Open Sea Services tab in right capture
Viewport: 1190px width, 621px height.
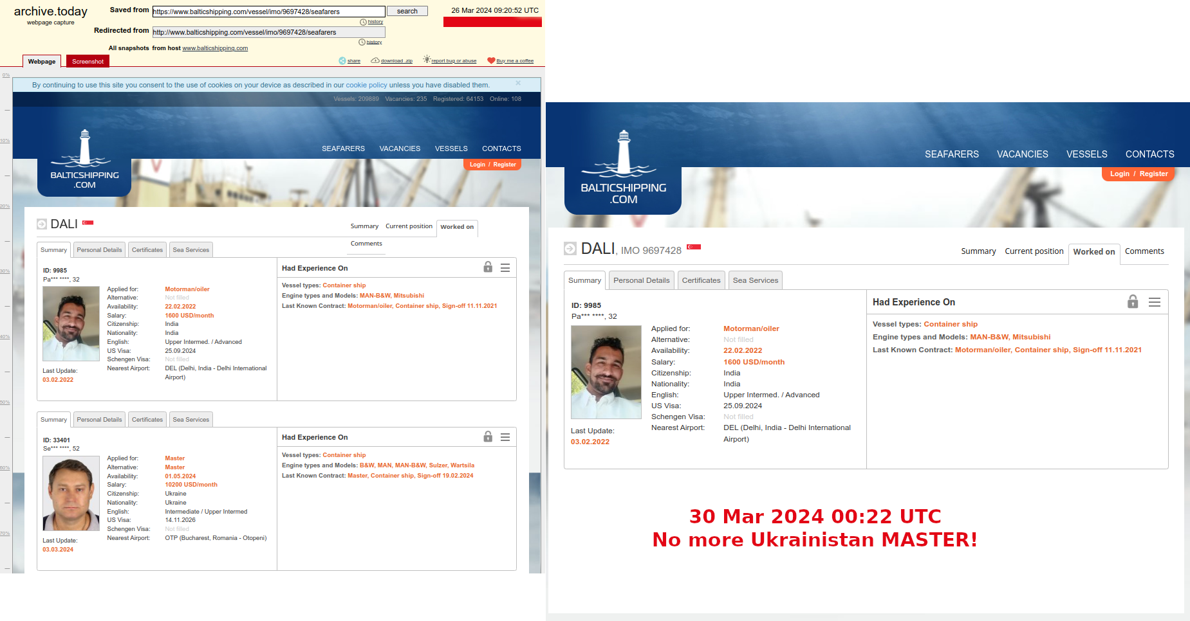tap(756, 280)
